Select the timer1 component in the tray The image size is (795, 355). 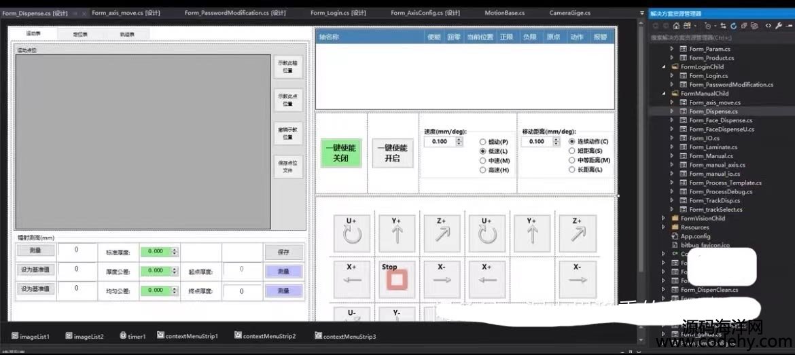click(132, 336)
